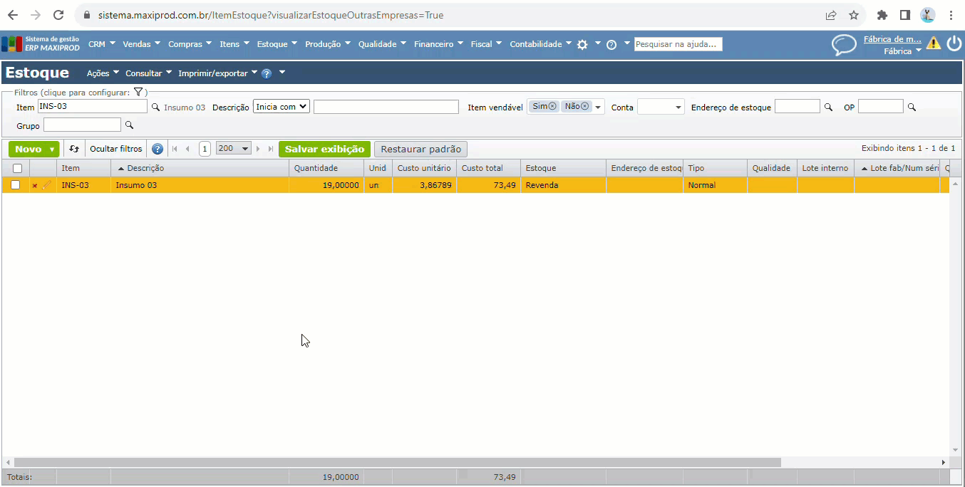Open the Fábrica company selector dropdown
Screen dimensions: 965x487
click(x=902, y=51)
